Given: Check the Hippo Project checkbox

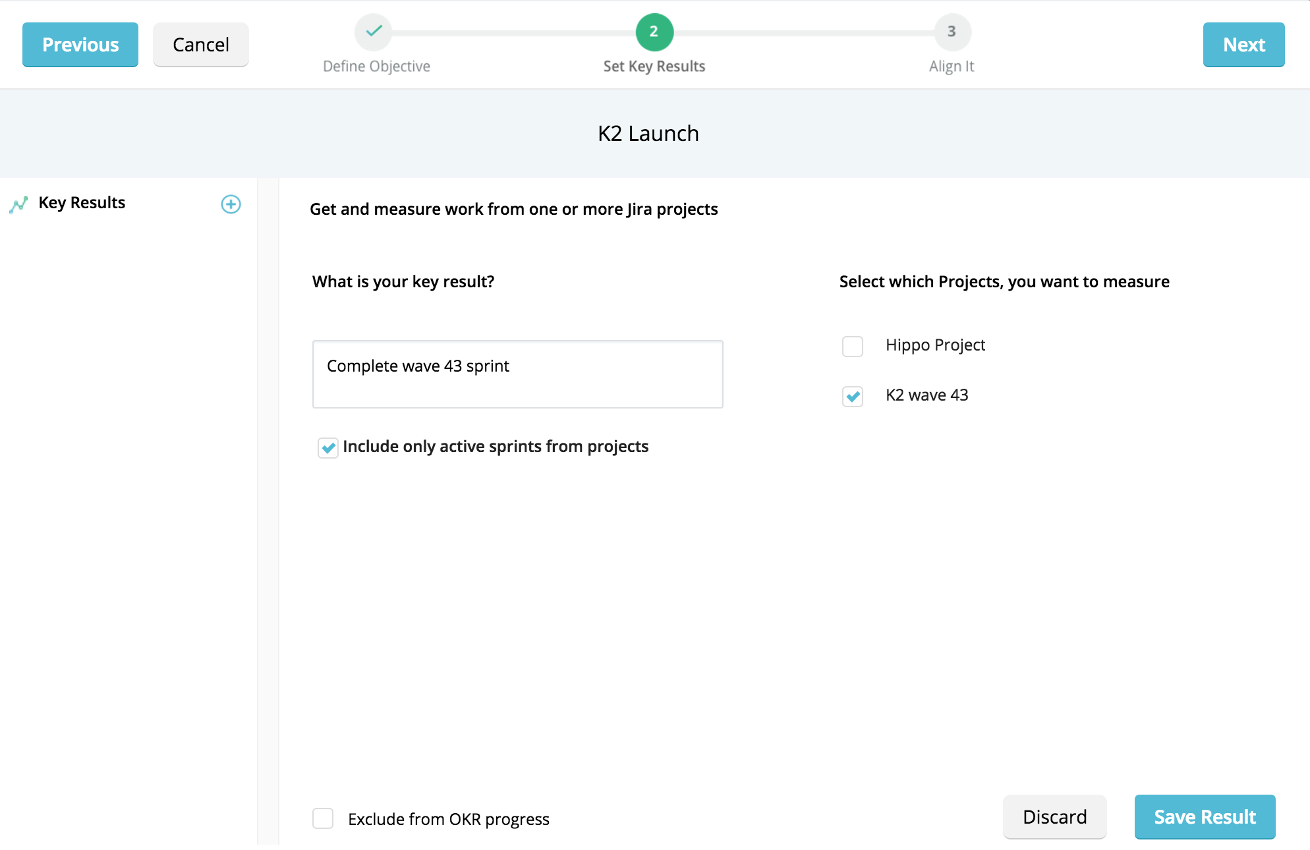Looking at the screenshot, I should point(853,346).
